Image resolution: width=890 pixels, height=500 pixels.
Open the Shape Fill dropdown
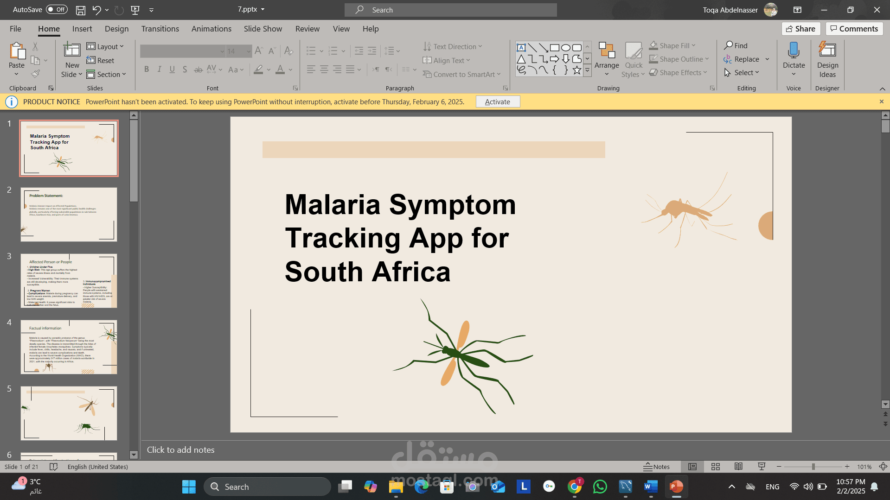click(672, 45)
